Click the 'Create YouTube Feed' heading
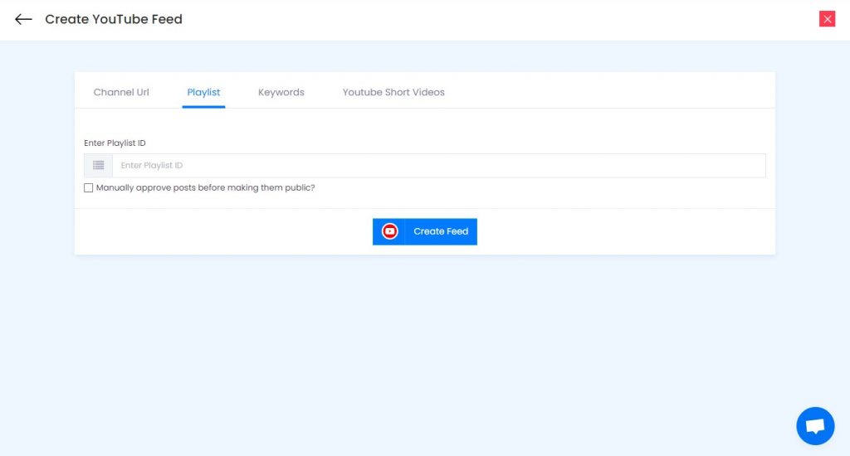The image size is (850, 456). (114, 19)
